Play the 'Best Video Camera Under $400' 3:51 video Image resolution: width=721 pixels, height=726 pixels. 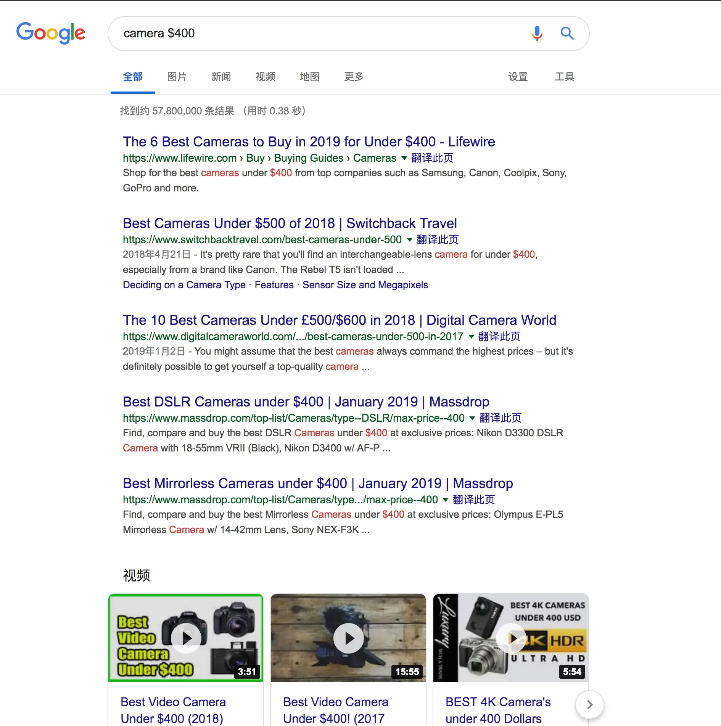tap(186, 638)
